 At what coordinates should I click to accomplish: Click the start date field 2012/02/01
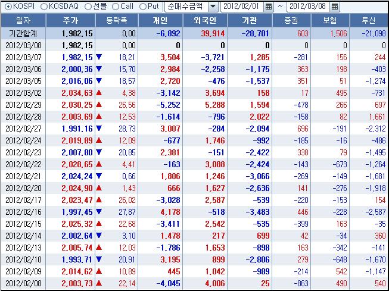[242, 7]
